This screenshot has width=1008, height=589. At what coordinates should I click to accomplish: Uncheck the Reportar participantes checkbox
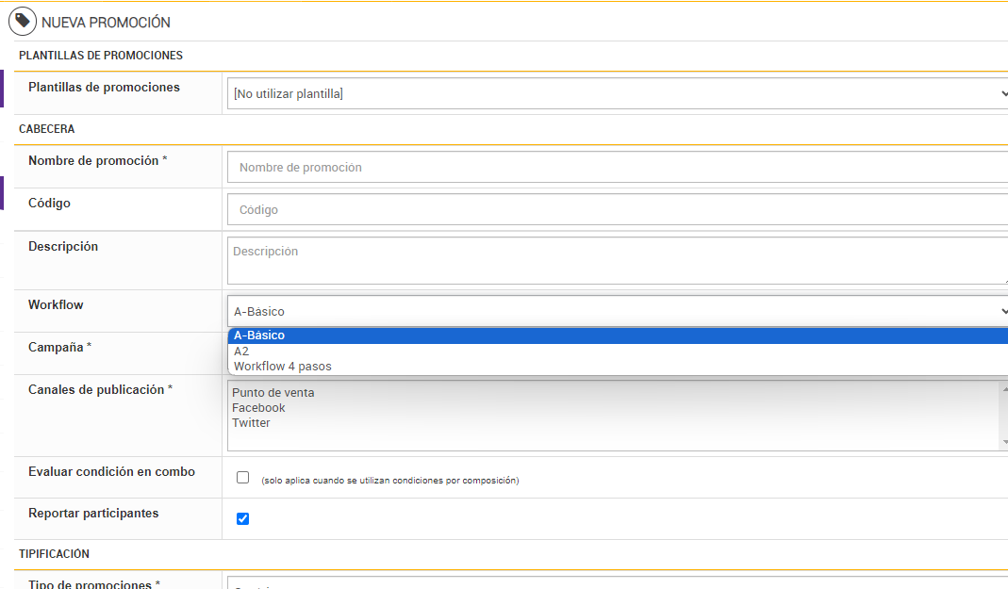(242, 518)
